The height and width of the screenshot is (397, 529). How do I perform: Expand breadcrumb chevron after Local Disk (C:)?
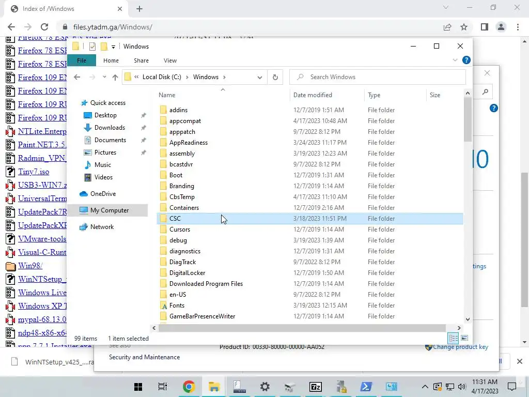click(x=187, y=78)
